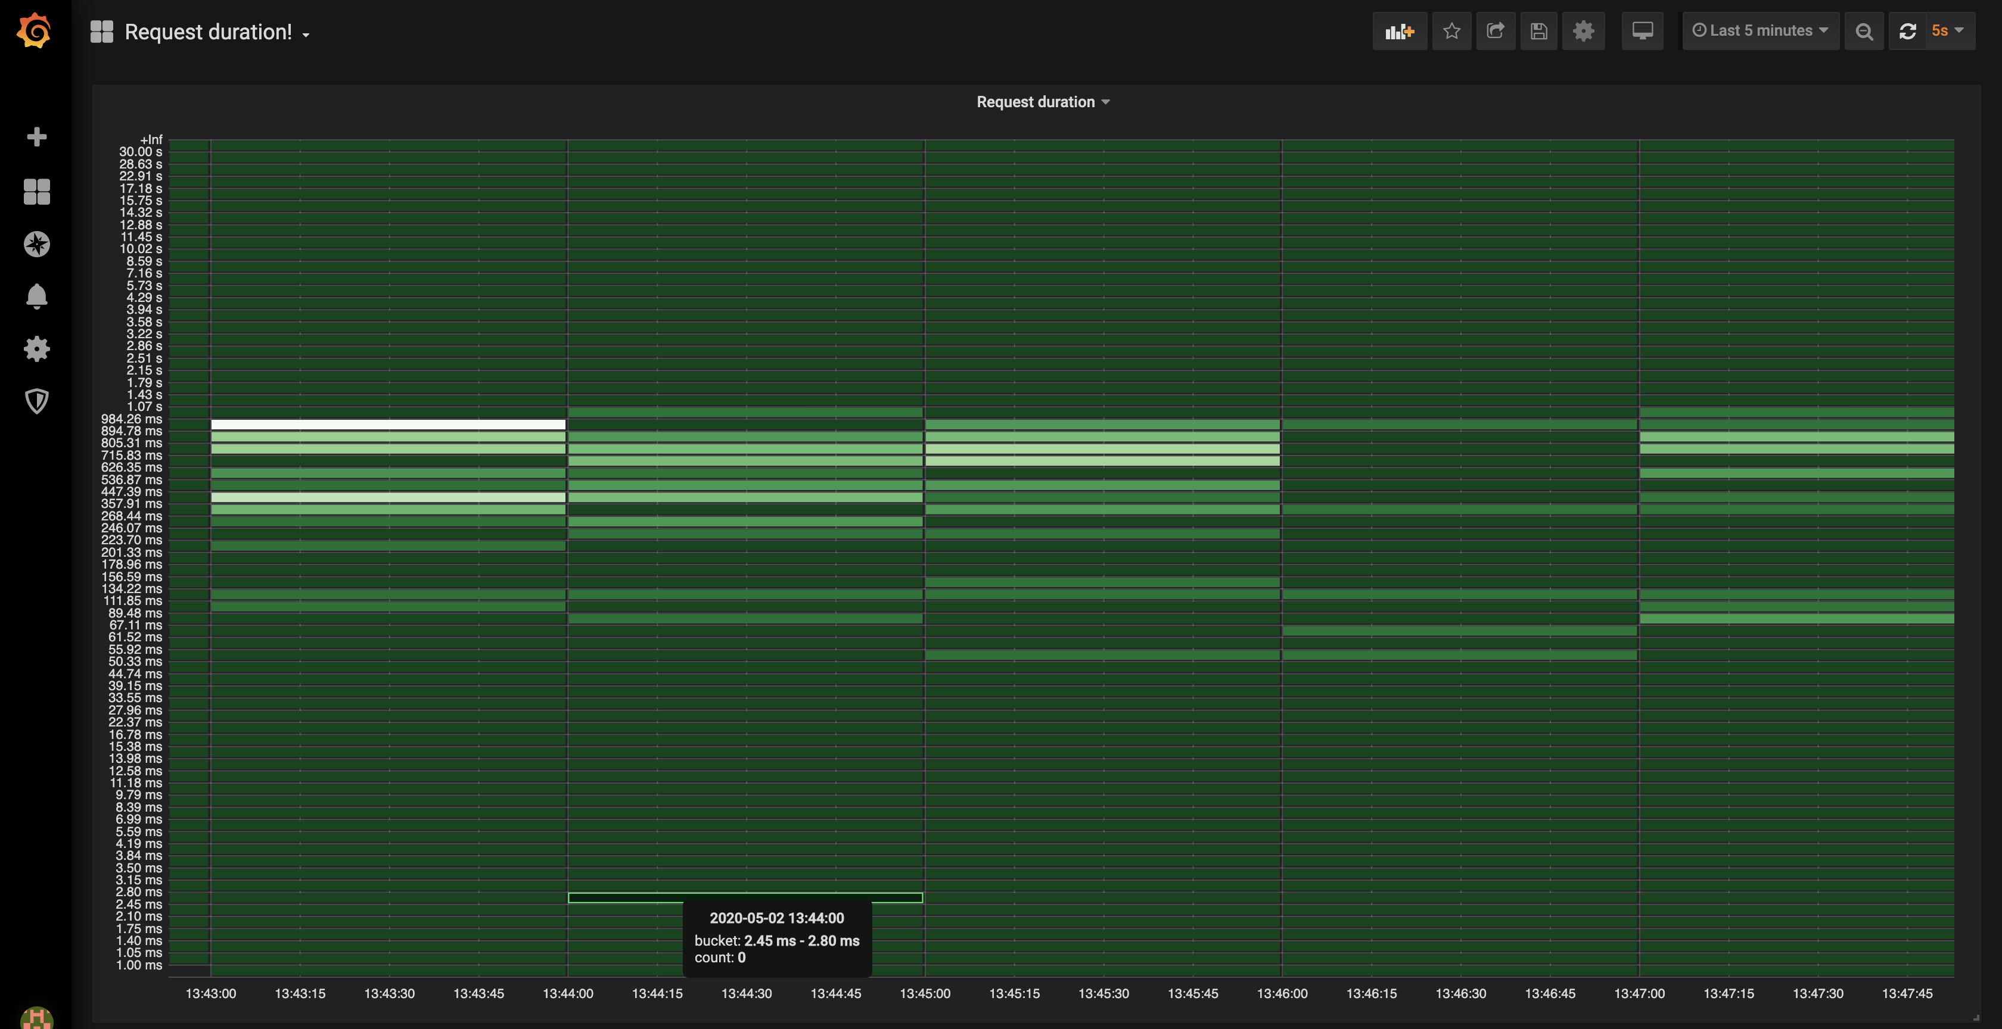This screenshot has width=2002, height=1029.
Task: Open the Create plus menu in sidebar
Action: [x=36, y=138]
